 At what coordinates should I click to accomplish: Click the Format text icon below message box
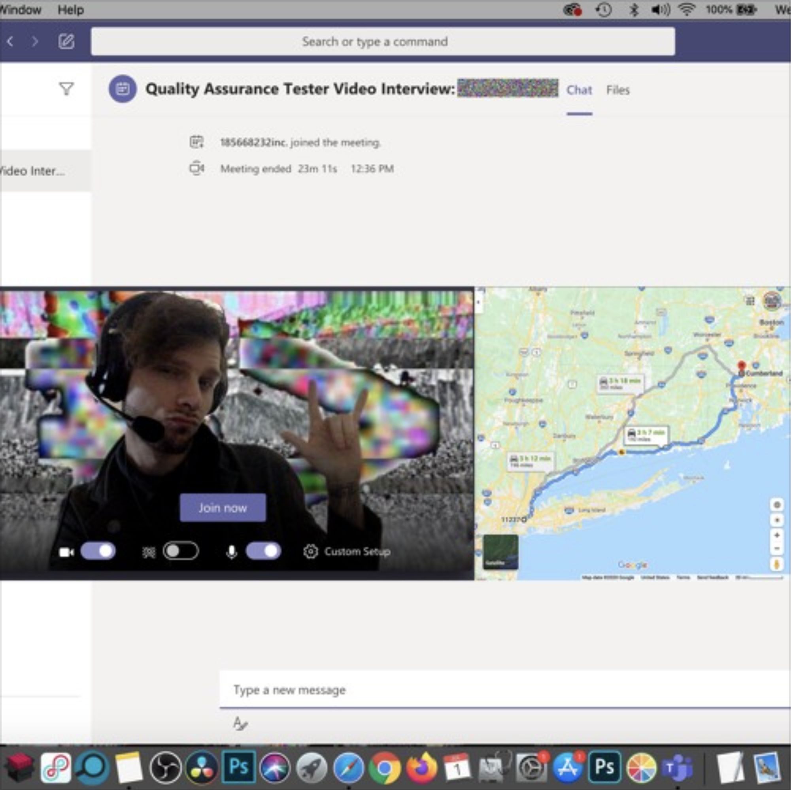(240, 724)
